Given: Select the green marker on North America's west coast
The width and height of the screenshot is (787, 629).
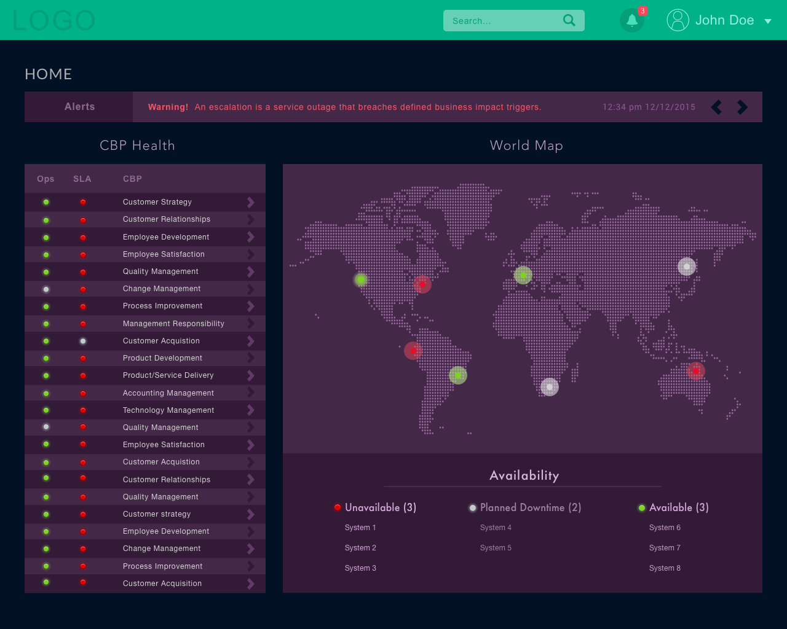Looking at the screenshot, I should point(361,279).
